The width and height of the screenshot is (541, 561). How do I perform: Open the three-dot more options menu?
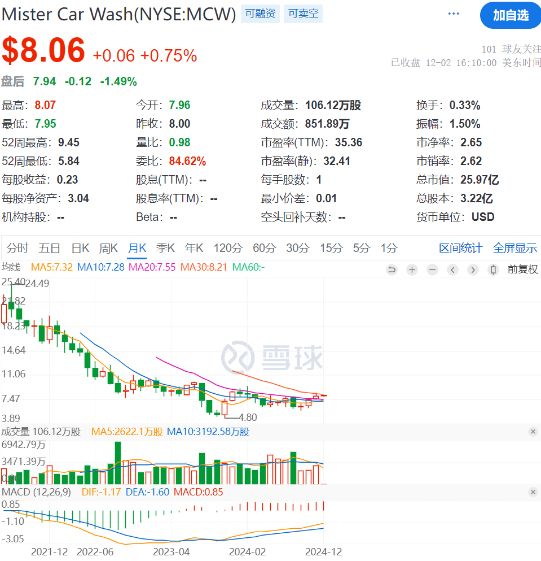tap(454, 14)
